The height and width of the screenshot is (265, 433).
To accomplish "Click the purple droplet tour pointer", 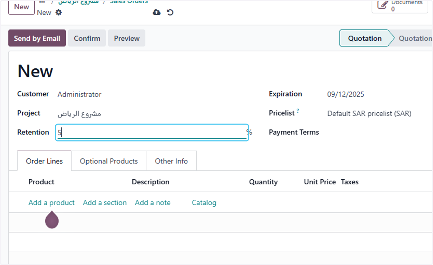I will point(52,220).
